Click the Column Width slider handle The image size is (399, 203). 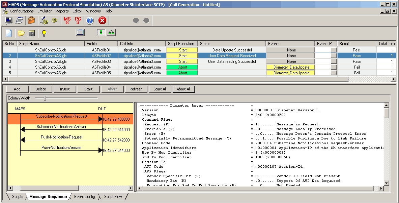[45, 98]
